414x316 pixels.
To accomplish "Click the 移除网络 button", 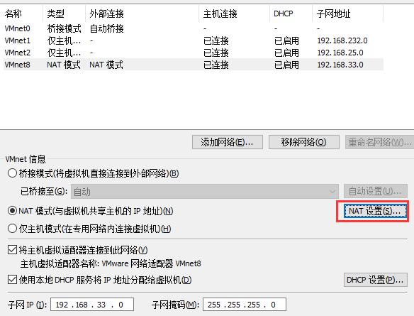I will (x=304, y=142).
